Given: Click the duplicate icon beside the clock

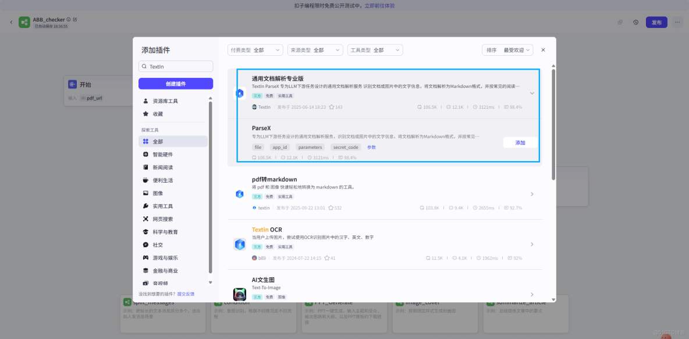Looking at the screenshot, I should [620, 22].
